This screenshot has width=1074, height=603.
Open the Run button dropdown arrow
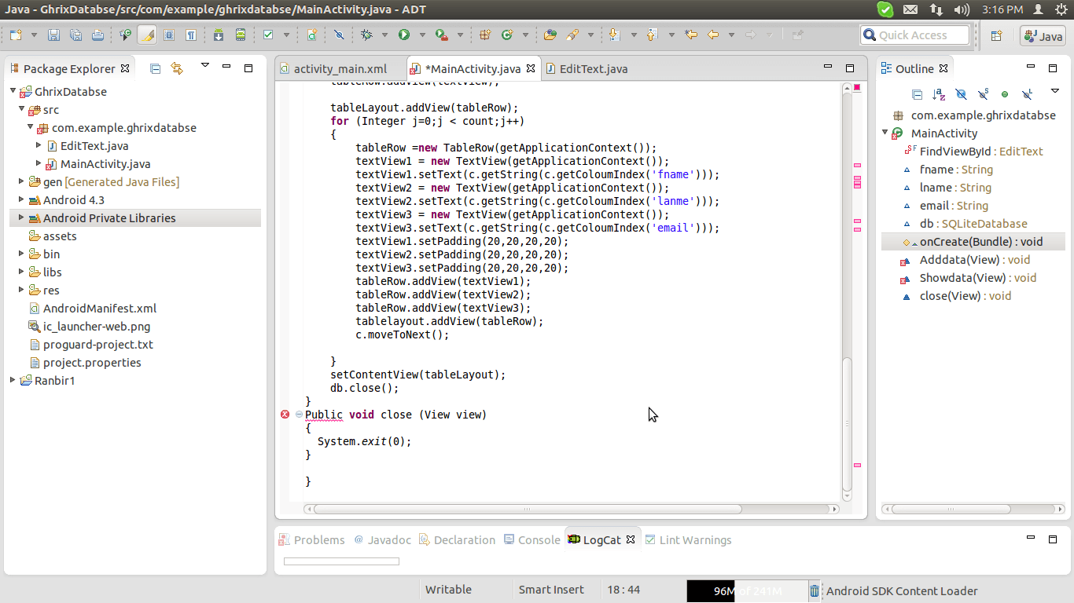tap(421, 35)
